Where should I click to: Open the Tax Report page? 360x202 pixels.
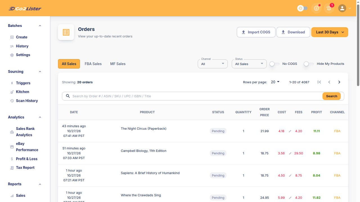point(25,167)
